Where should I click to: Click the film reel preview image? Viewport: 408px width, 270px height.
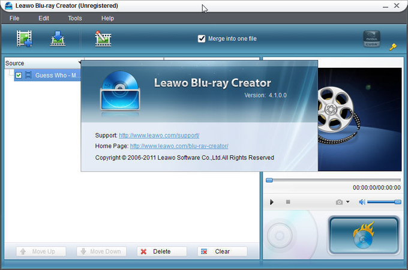(359, 119)
